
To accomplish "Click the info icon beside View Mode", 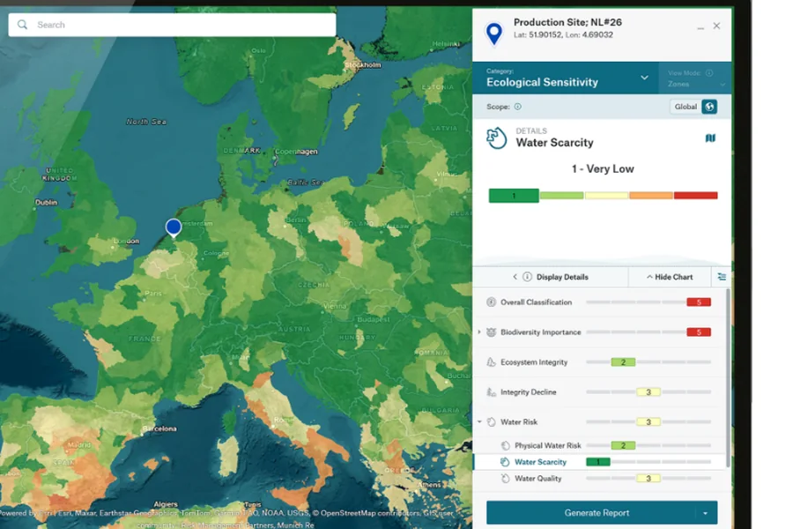I will point(709,73).
